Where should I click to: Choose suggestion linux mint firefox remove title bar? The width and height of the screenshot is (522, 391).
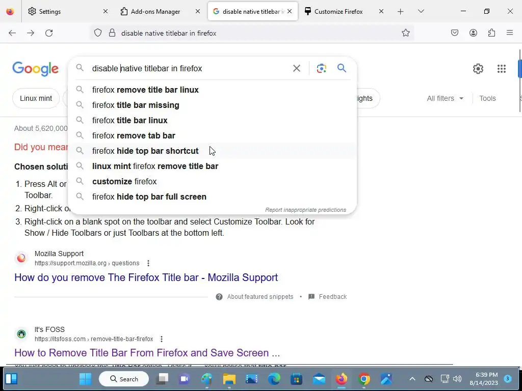(213, 166)
